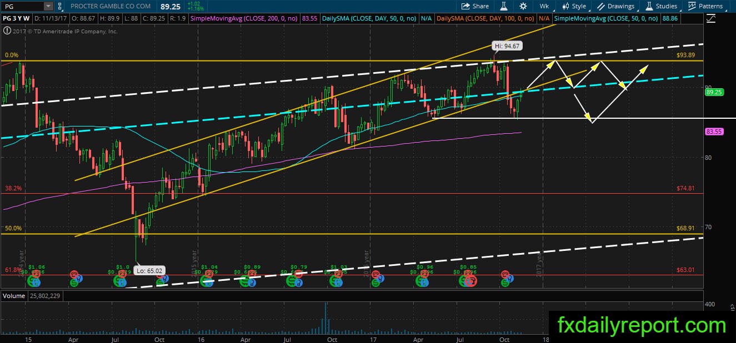The image size is (736, 343).
Task: Select SimpleMovingAvg (CLOSE, 200, 0, no) study label
Action: [245, 18]
